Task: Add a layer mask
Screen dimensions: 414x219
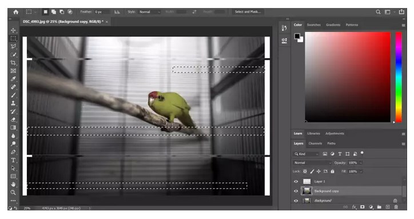Action: (x=363, y=207)
